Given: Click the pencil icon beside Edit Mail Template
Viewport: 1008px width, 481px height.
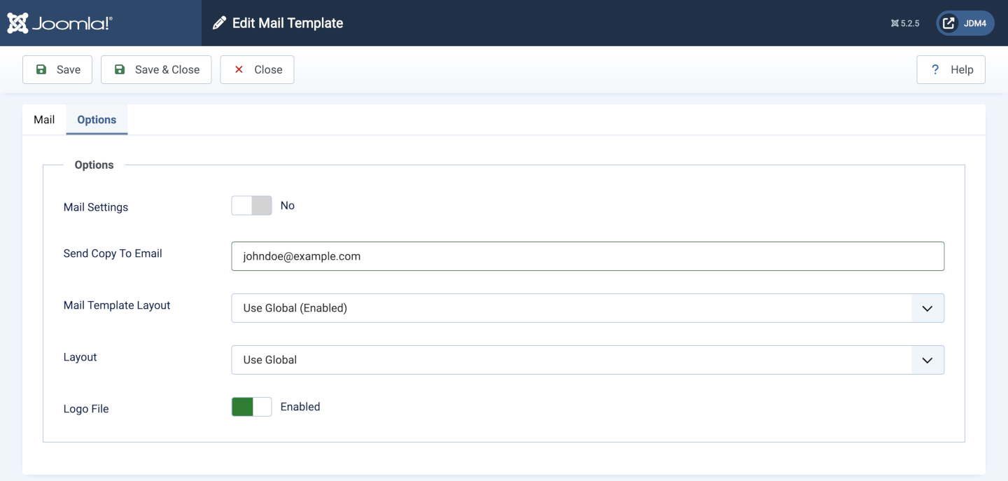Looking at the screenshot, I should pos(219,23).
